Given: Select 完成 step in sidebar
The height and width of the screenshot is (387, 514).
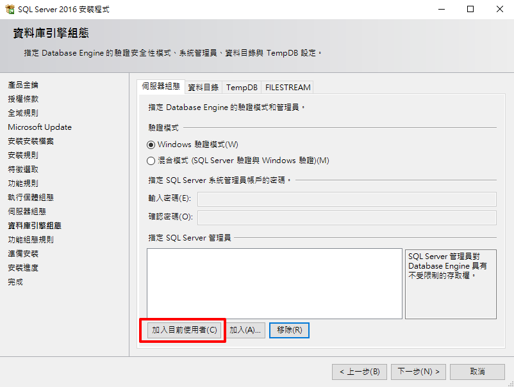Looking at the screenshot, I should click(x=15, y=282).
